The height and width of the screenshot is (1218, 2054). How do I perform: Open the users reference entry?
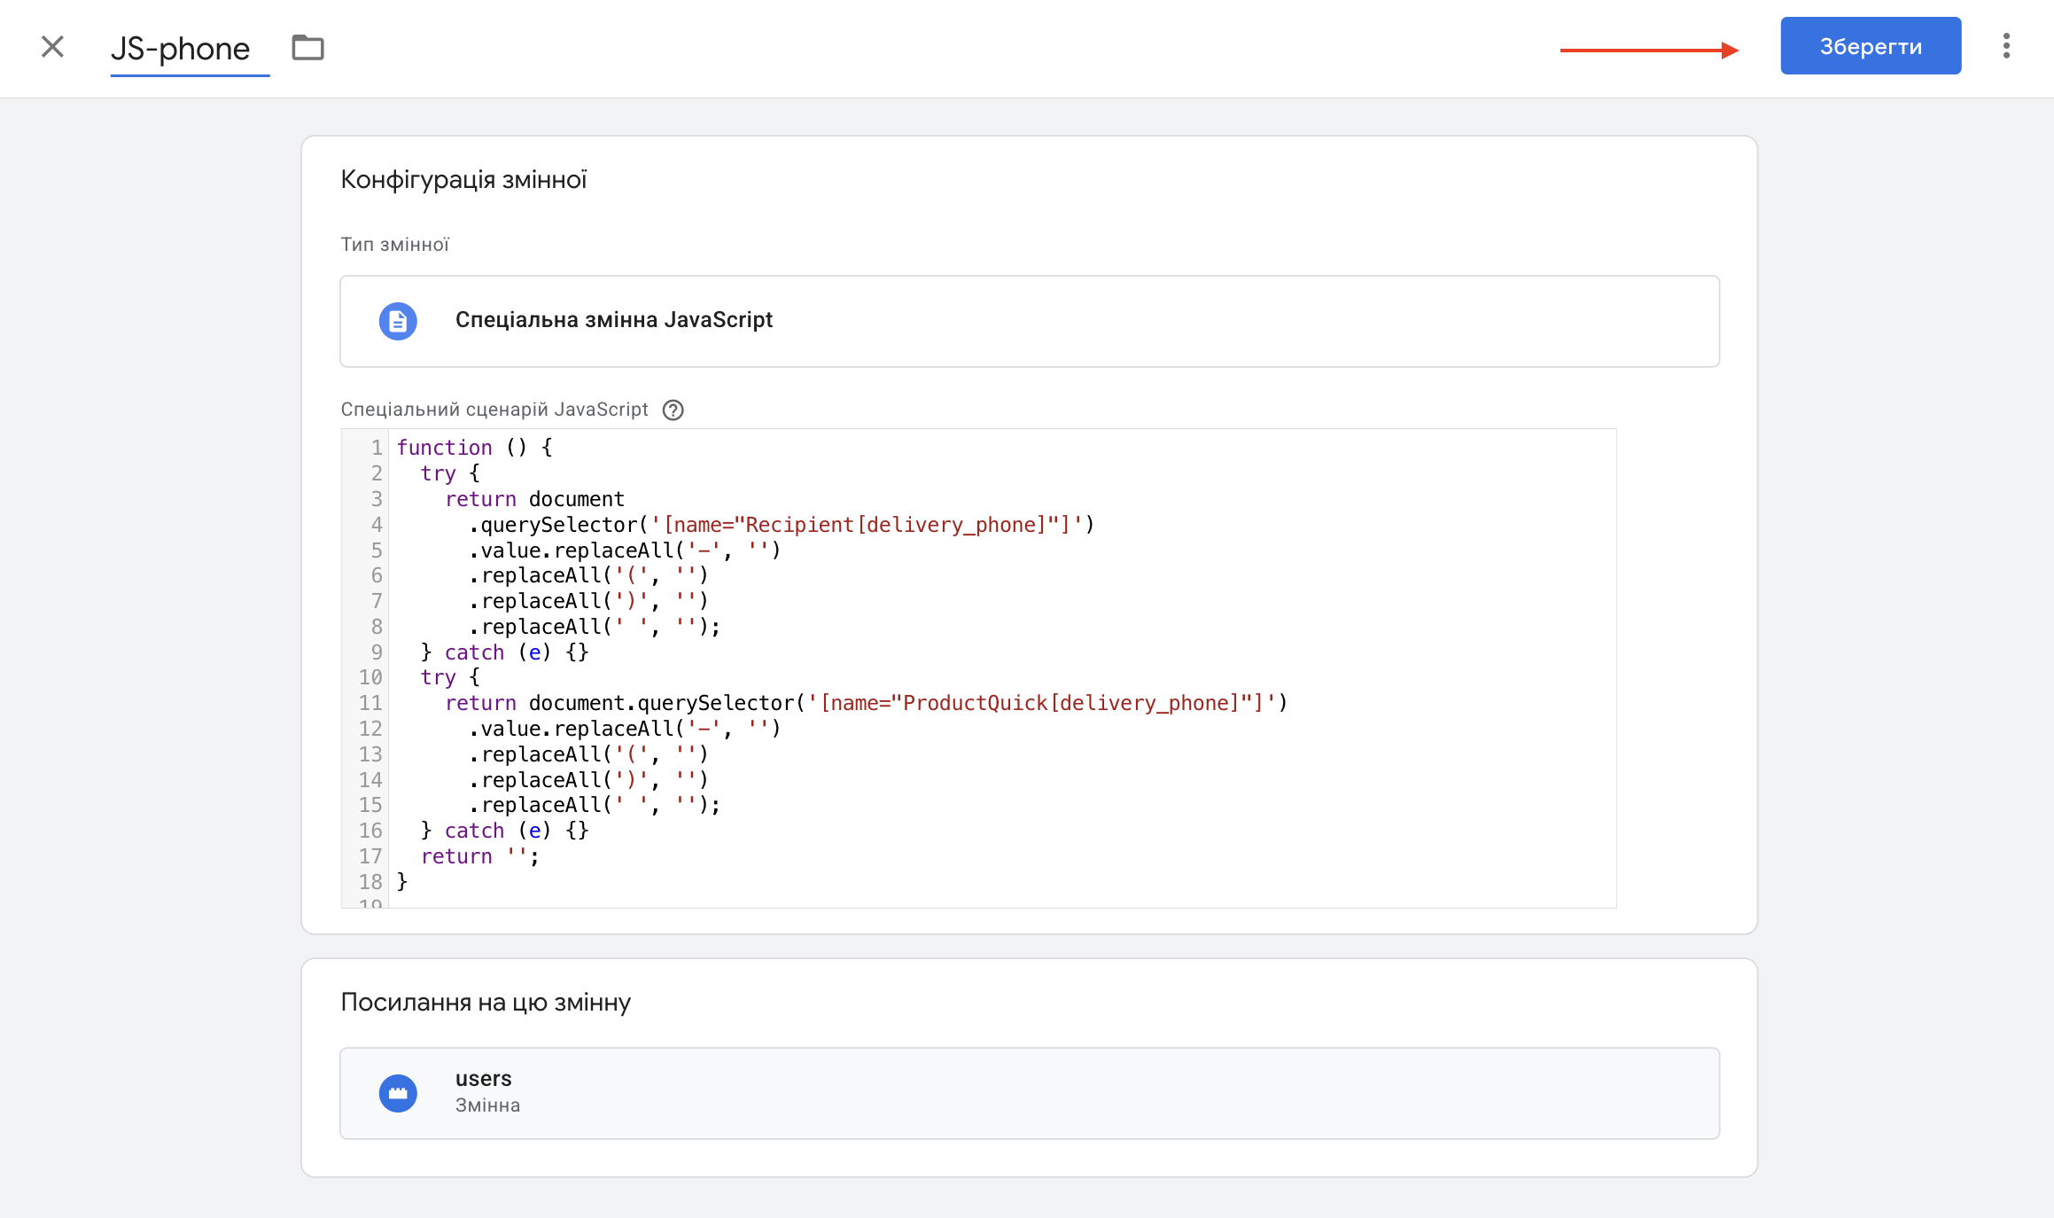point(1029,1093)
